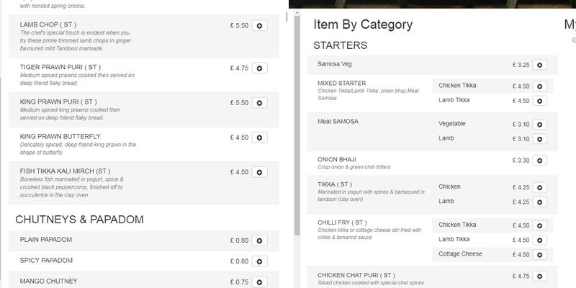The image size is (576, 288).
Task: Add Mixed Starter Chicken Tikka option
Action: (540, 86)
